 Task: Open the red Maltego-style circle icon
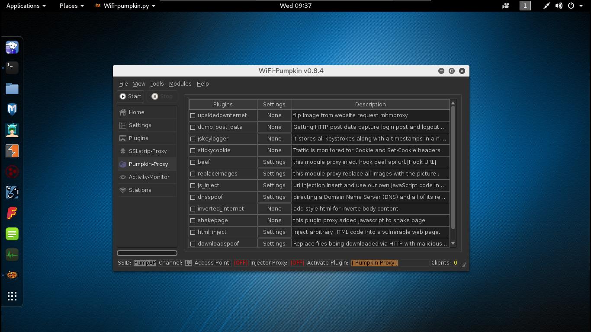pyautogui.click(x=12, y=172)
